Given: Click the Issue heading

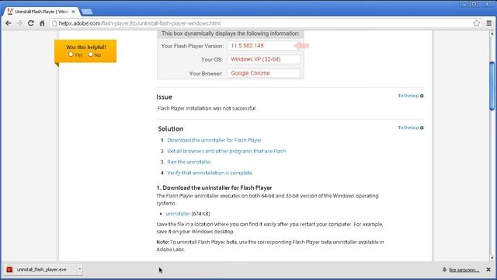Looking at the screenshot, I should pos(164,97).
